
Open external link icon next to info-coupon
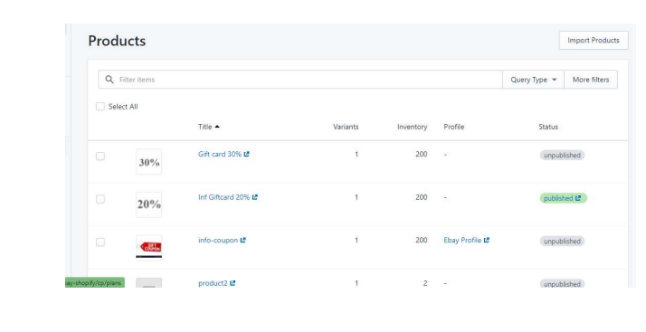pos(242,240)
